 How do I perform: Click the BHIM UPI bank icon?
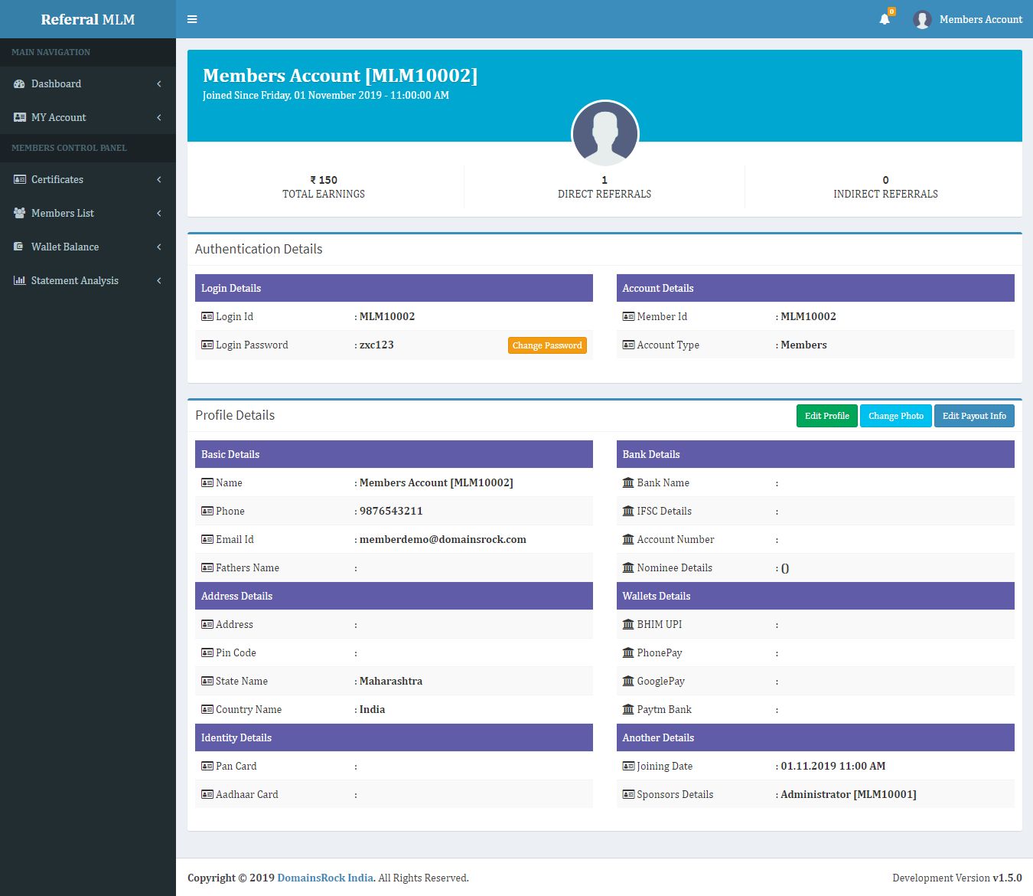click(628, 624)
